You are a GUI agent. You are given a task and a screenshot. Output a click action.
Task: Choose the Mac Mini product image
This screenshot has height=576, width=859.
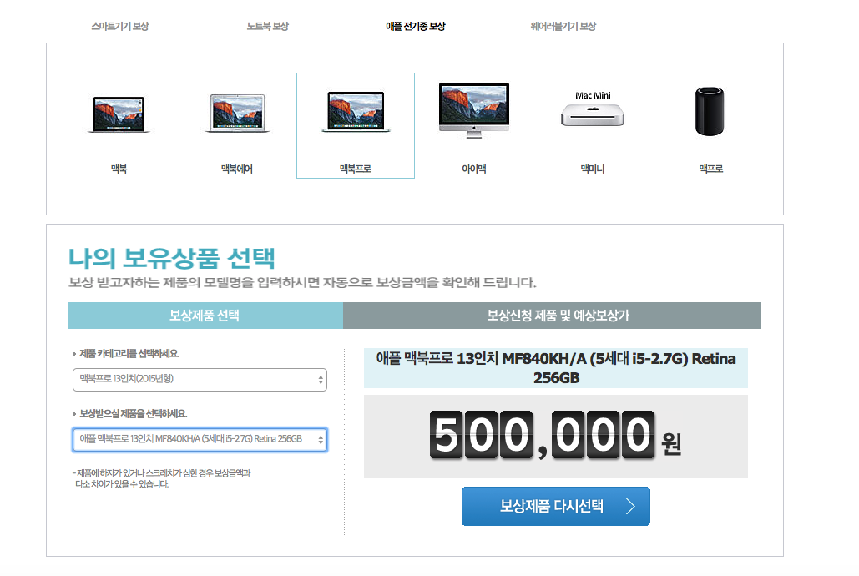coord(593,109)
